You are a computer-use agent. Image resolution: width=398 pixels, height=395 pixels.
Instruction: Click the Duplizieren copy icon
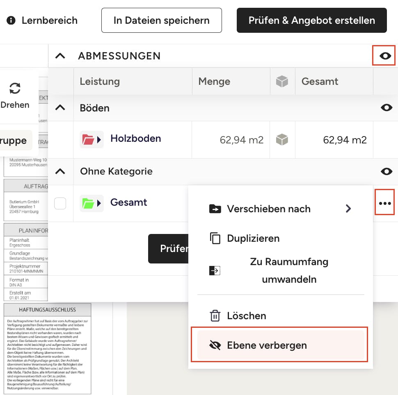point(215,238)
